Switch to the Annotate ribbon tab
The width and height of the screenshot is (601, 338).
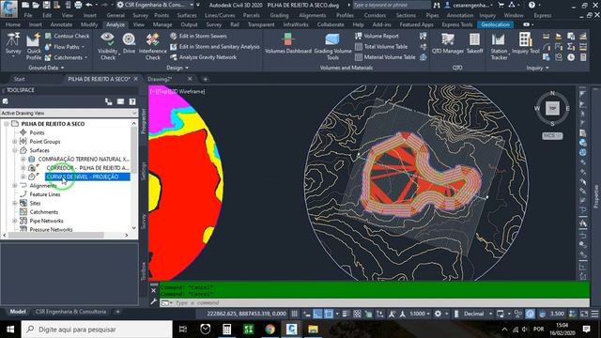click(x=61, y=24)
